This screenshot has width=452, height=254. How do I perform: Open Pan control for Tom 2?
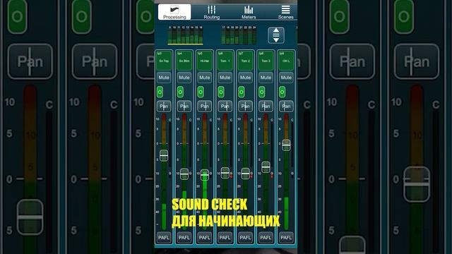point(245,107)
